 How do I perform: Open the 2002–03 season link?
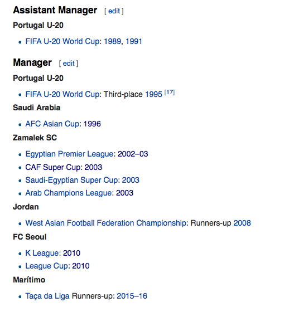(133, 154)
